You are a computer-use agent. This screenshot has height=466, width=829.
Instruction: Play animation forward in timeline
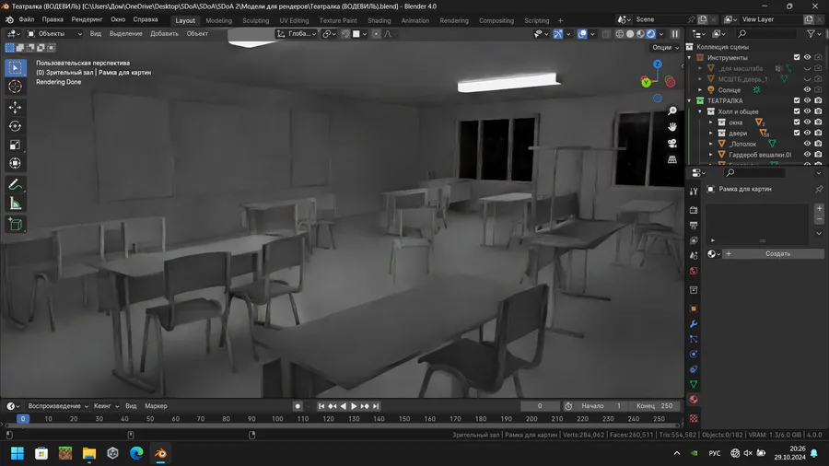point(354,406)
